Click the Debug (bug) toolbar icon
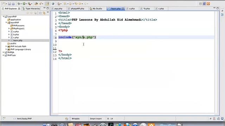The image size is (225, 126). (19, 4)
